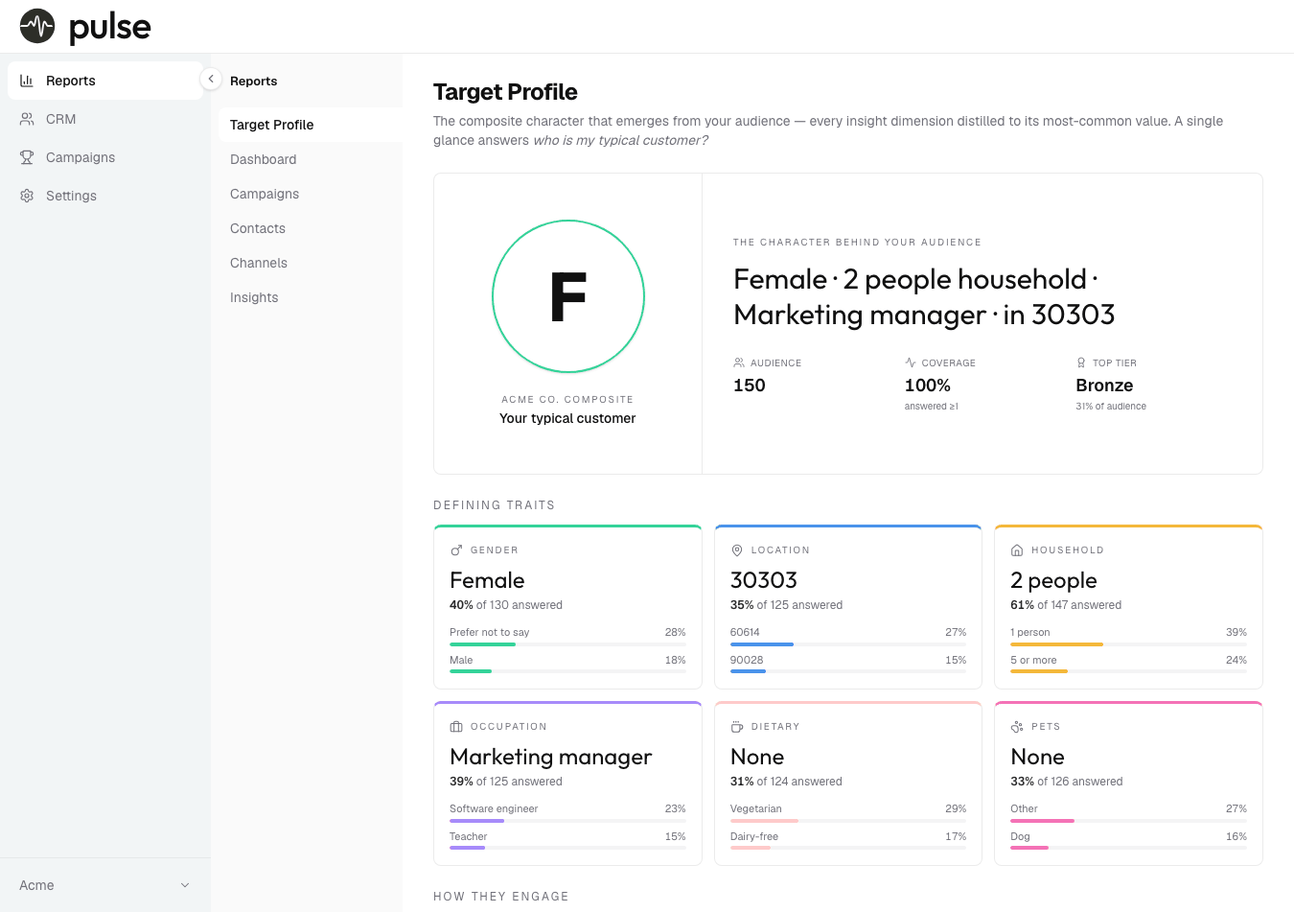Click the Bronze top tier value

(1104, 386)
